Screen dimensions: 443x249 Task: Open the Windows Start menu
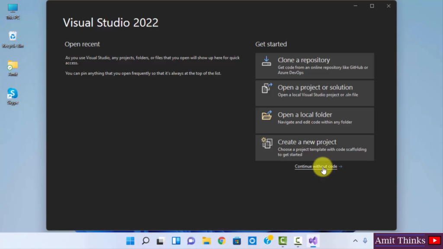point(130,241)
